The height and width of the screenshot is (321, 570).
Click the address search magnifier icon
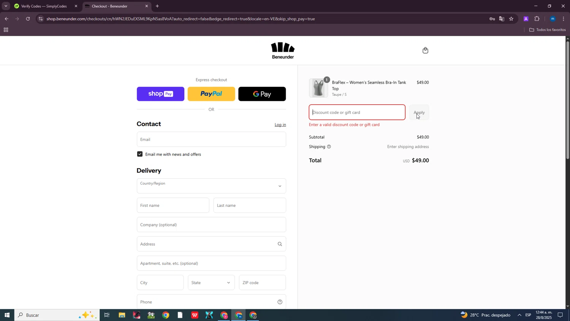click(280, 244)
